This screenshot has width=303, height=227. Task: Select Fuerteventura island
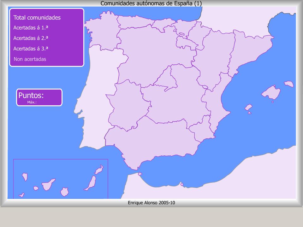91,183
